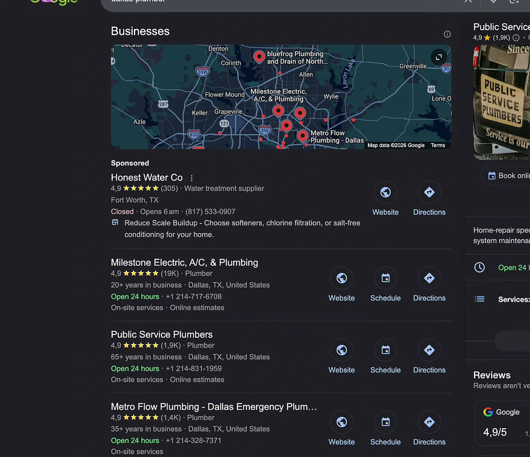Viewport: 530px width, 457px height.
Task: Click Public Service Plumbers phone +1 214-831-1959
Action: tap(193, 369)
